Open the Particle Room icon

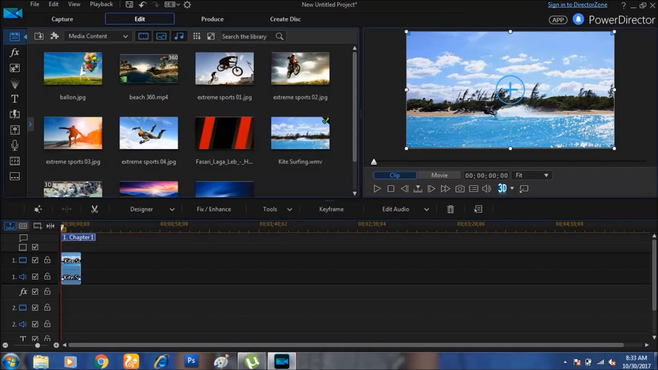tap(14, 83)
